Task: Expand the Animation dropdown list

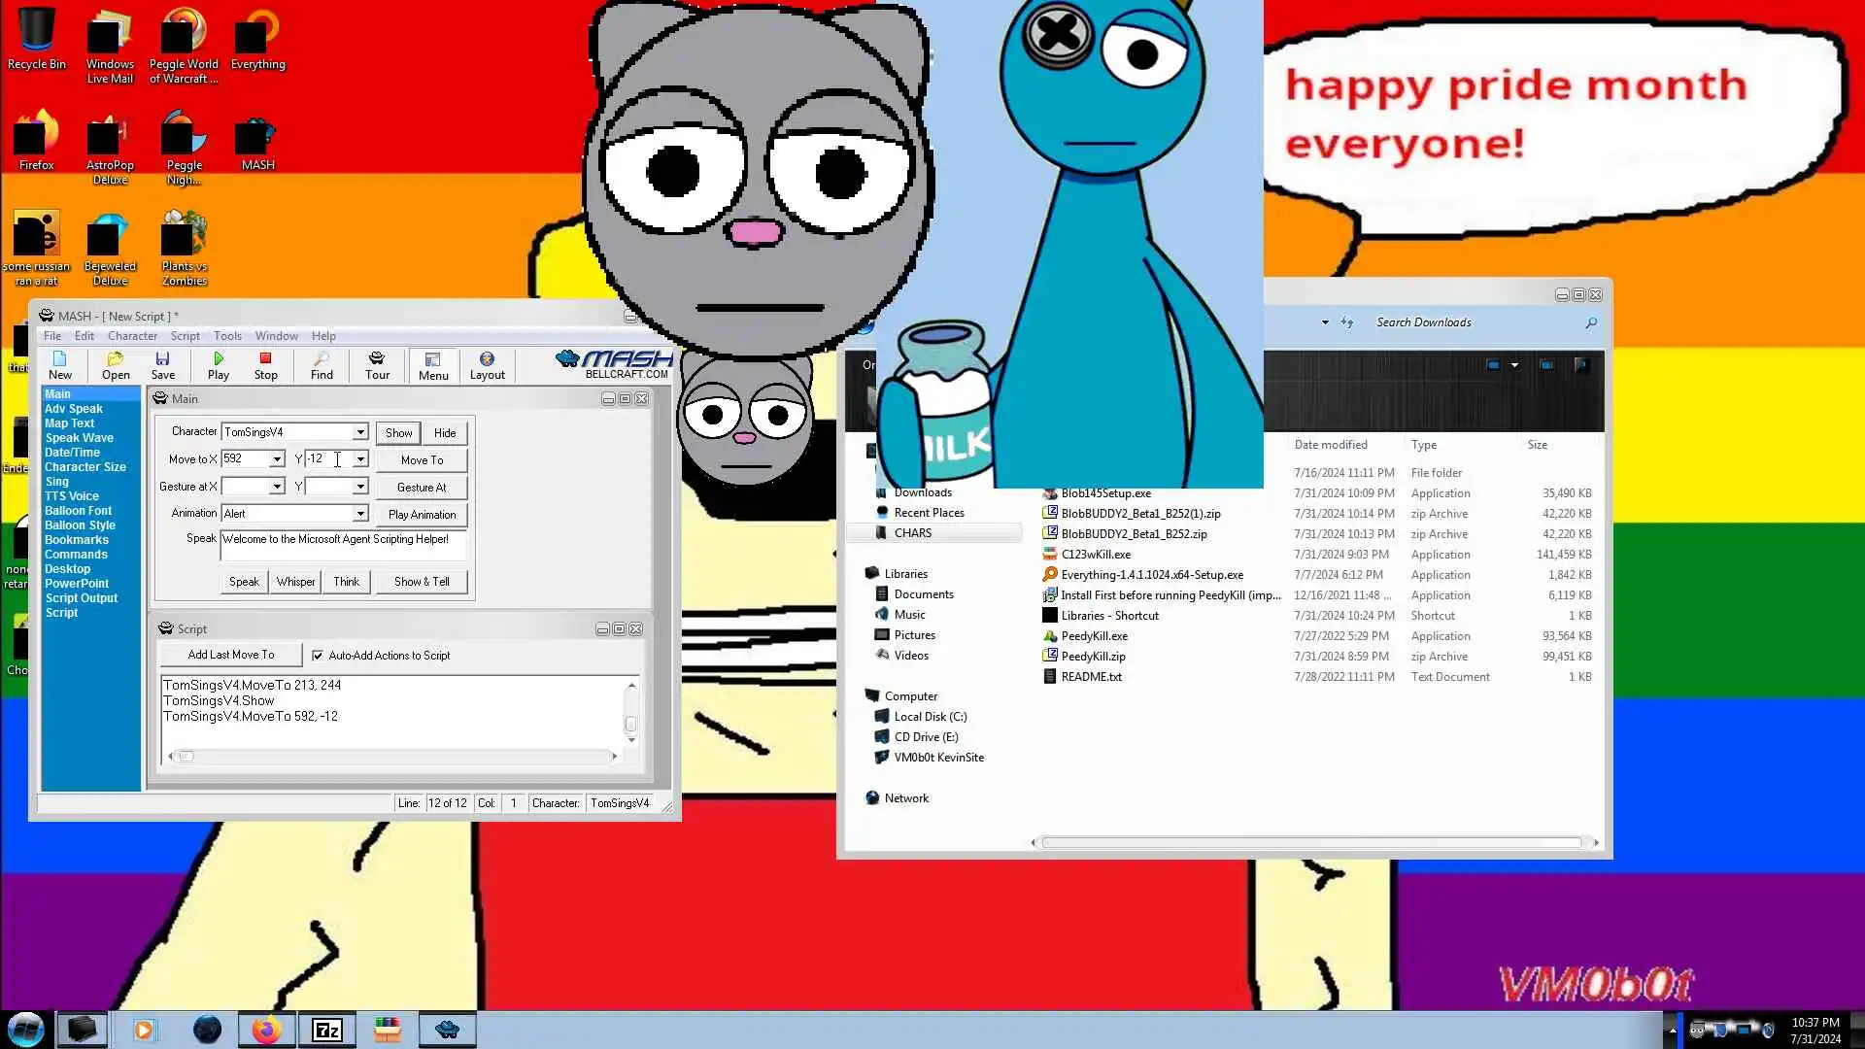Action: [360, 514]
